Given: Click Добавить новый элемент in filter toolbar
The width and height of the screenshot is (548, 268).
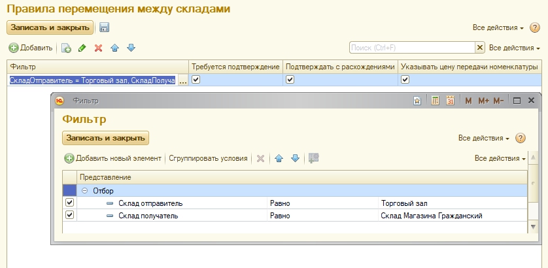Looking at the screenshot, I should coord(112,158).
